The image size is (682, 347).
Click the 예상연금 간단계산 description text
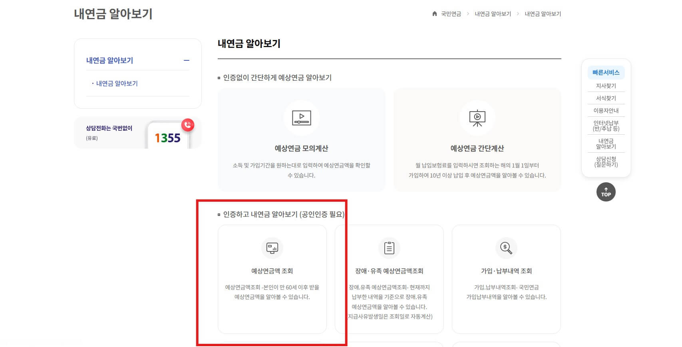tap(477, 170)
